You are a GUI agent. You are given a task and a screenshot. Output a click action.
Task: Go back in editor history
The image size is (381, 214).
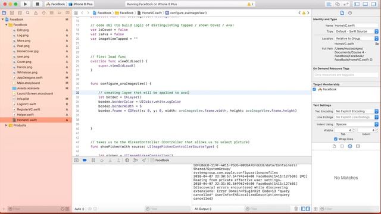pyautogui.click(x=82, y=13)
